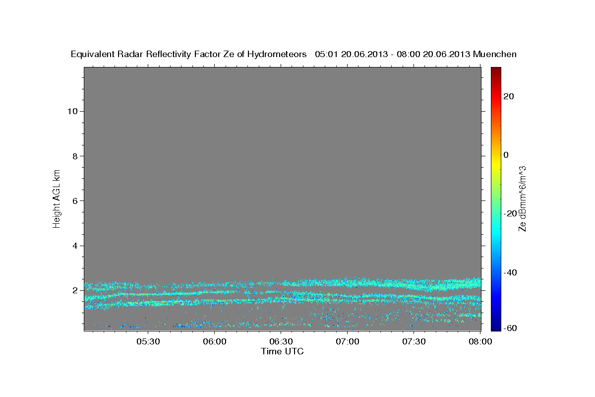Click the 'Time UTC' axis label

(282, 351)
